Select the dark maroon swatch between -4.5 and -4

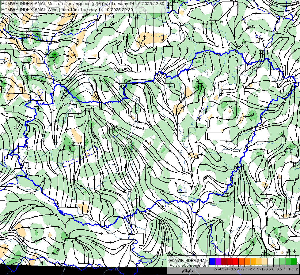[x=224, y=261]
